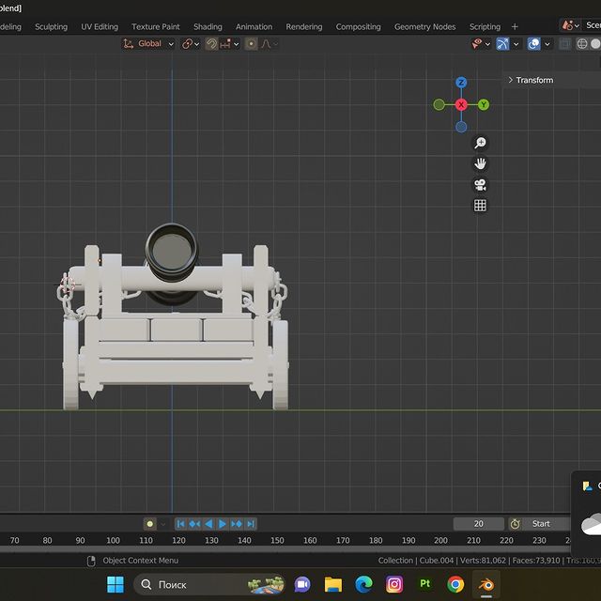Toggle show overlays button
The height and width of the screenshot is (601, 601).
[533, 44]
